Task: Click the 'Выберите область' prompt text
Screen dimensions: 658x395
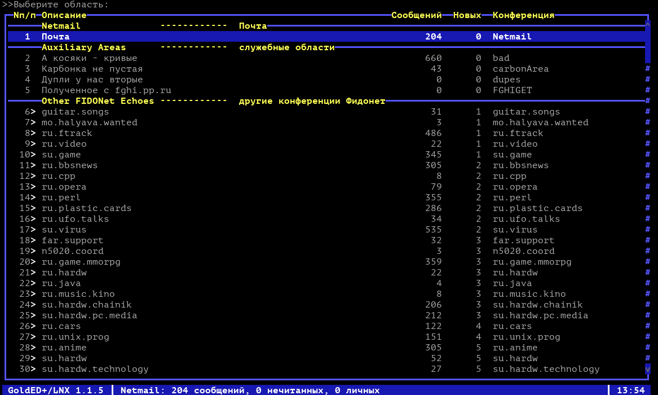Action: click(61, 5)
